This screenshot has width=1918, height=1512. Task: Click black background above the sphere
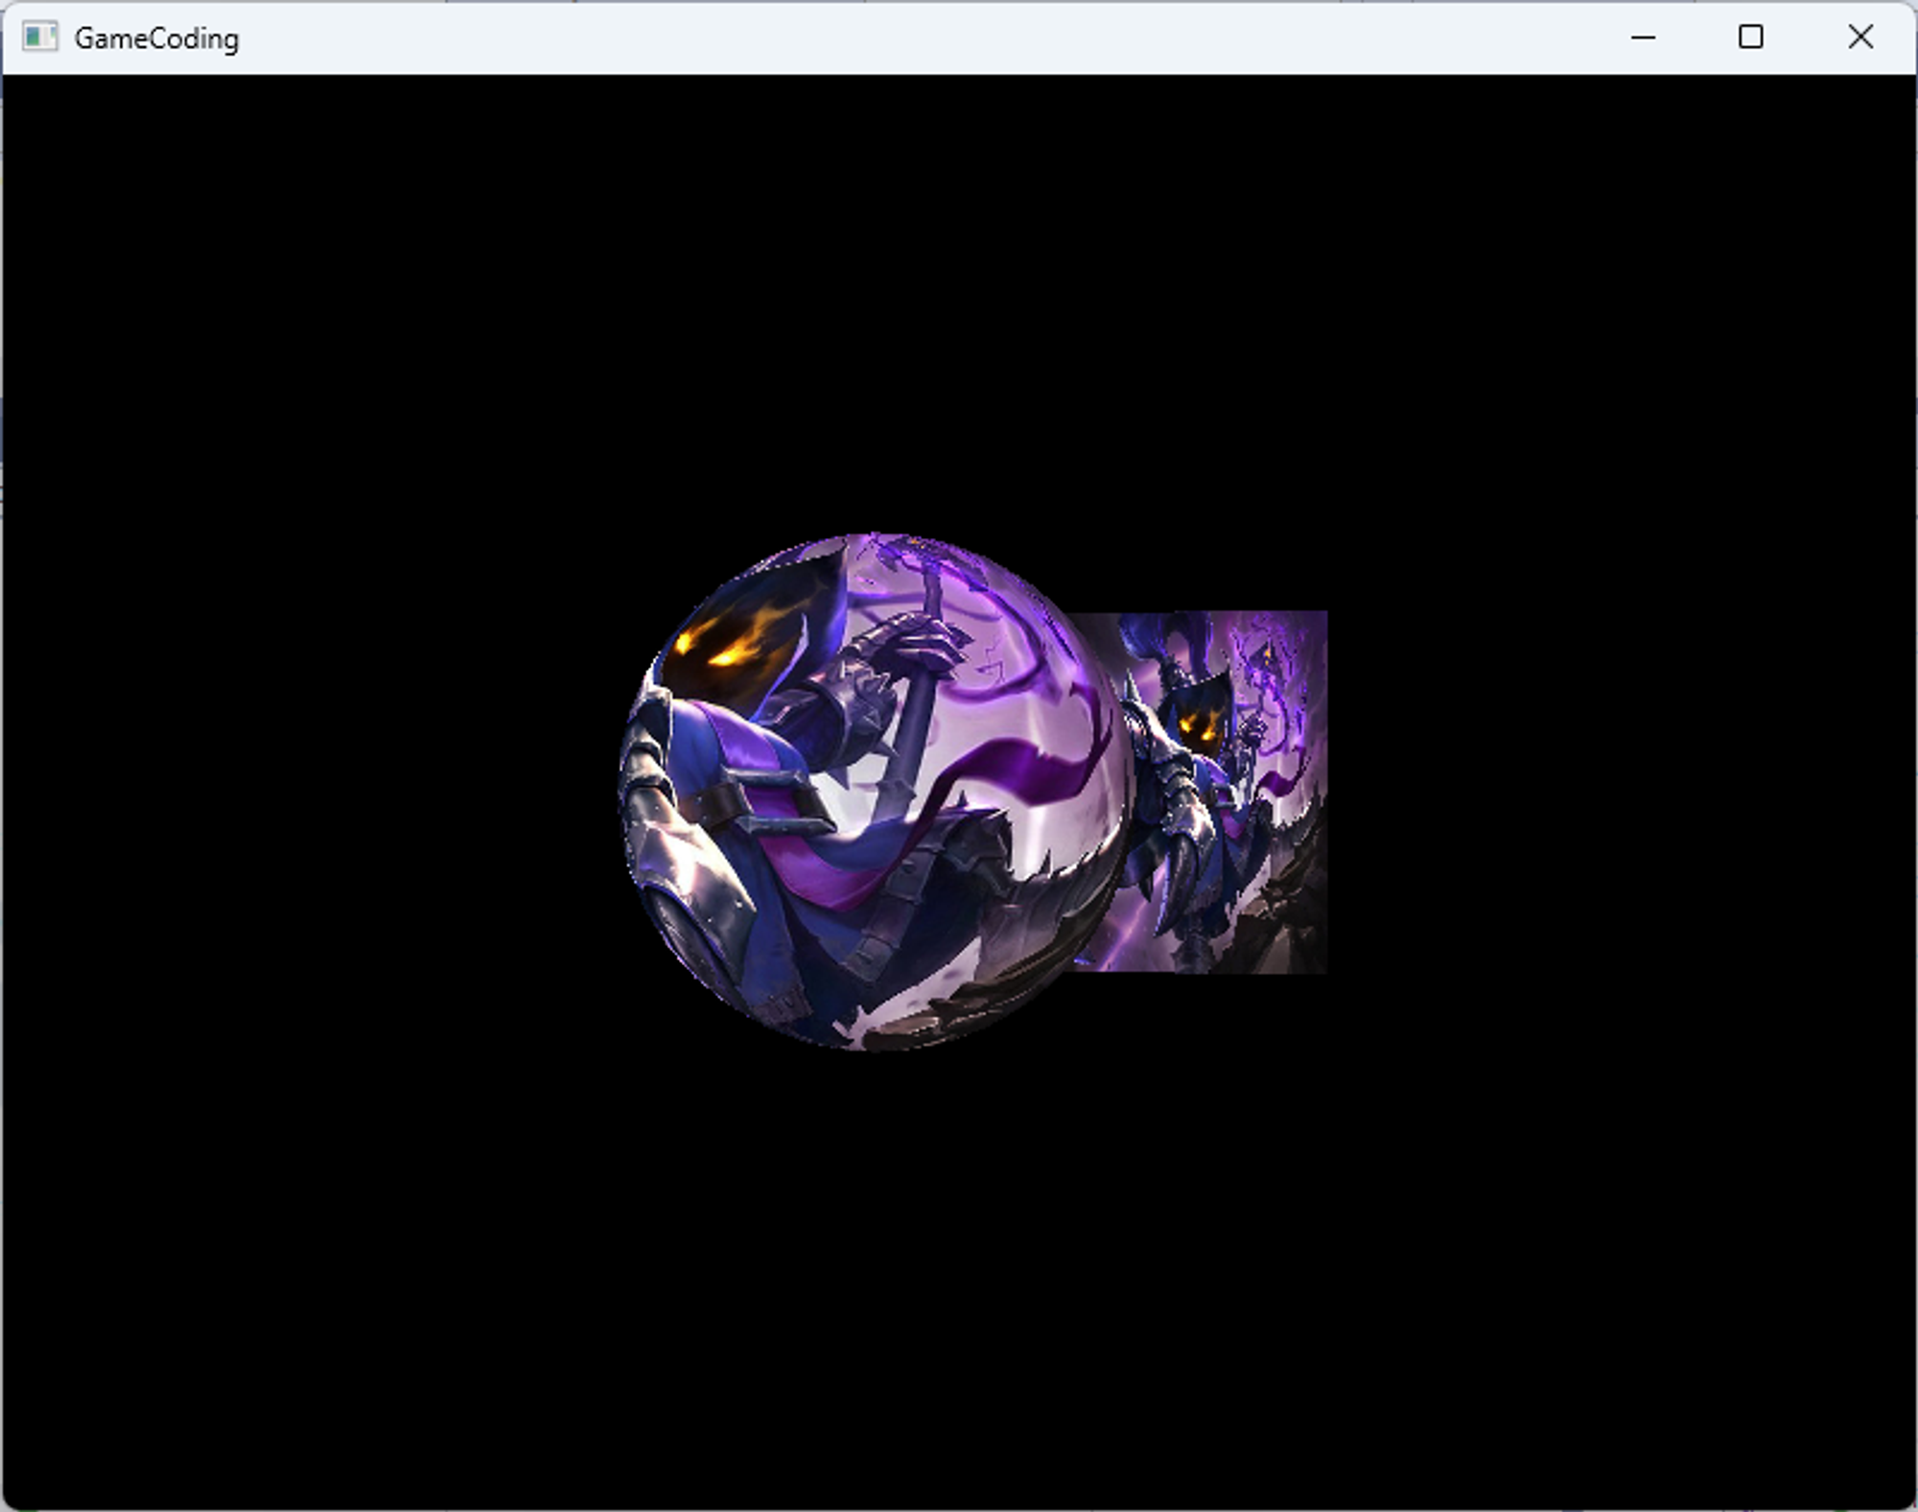pos(875,307)
